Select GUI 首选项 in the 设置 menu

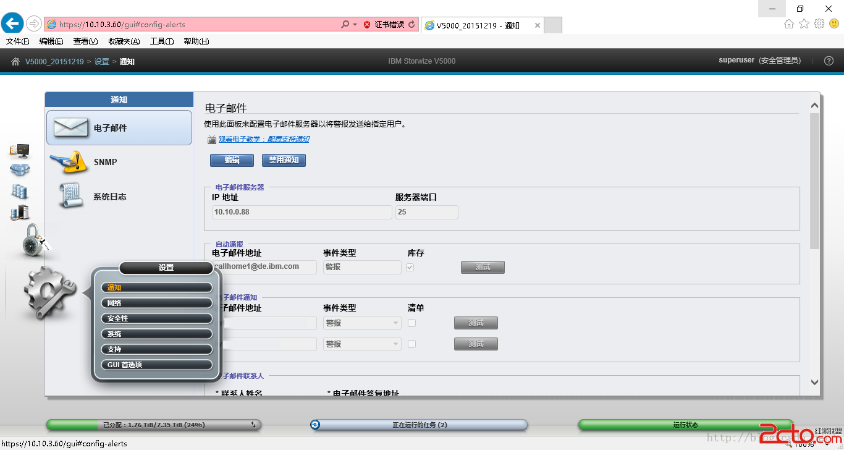[156, 365]
